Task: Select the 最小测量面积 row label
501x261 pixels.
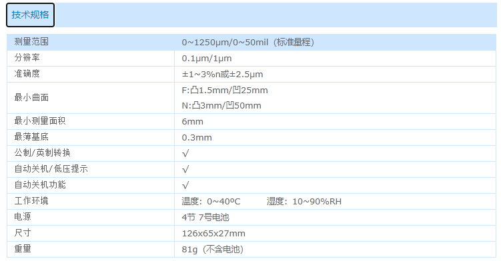Action: click(40, 121)
